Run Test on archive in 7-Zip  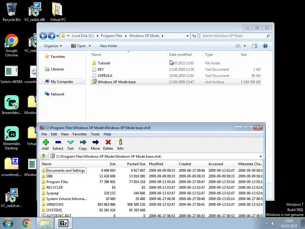(70, 145)
